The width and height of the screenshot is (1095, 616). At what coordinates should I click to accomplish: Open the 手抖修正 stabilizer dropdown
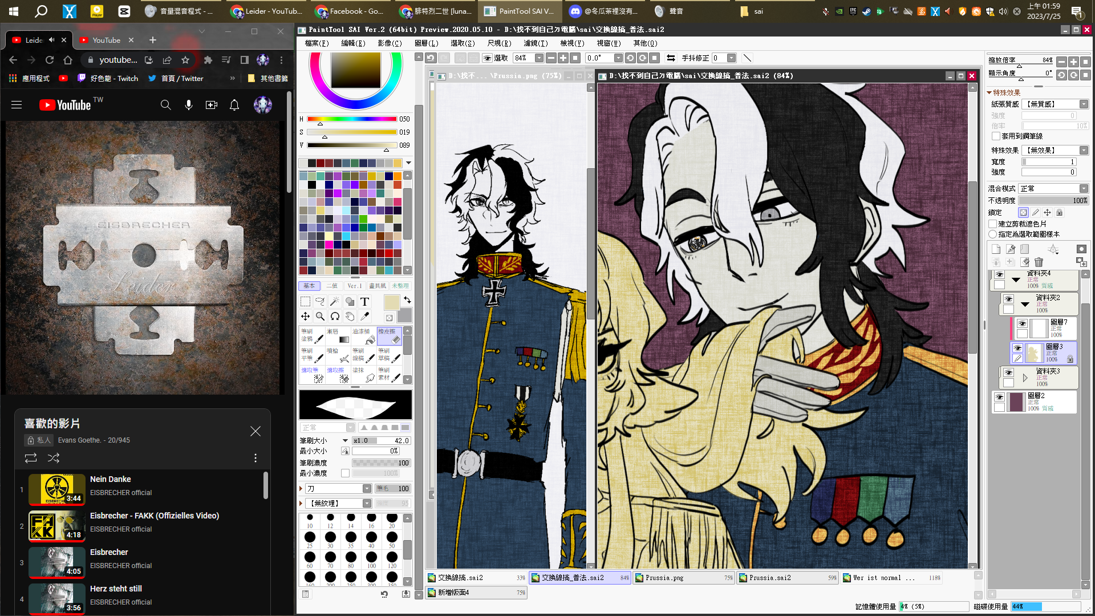tap(732, 58)
